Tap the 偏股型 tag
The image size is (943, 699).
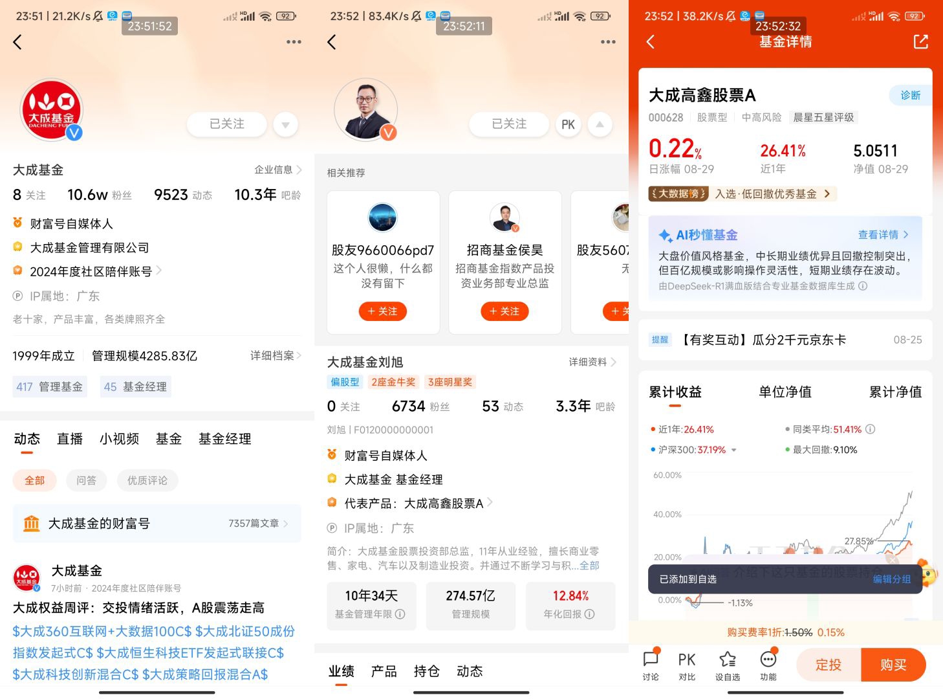click(x=345, y=382)
